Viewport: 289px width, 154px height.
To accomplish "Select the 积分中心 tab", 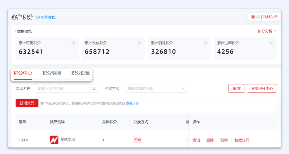I will [x=23, y=73].
